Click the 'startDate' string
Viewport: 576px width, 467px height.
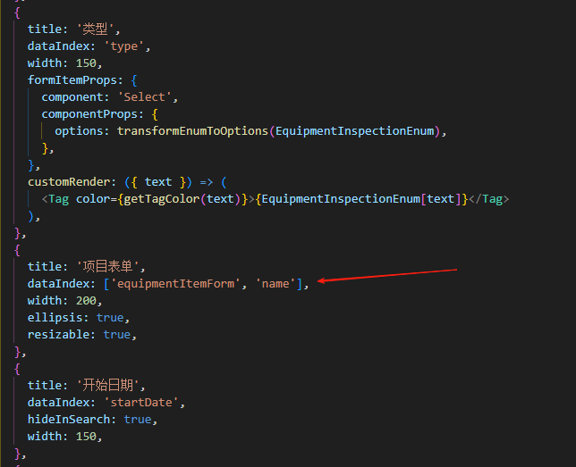141,403
